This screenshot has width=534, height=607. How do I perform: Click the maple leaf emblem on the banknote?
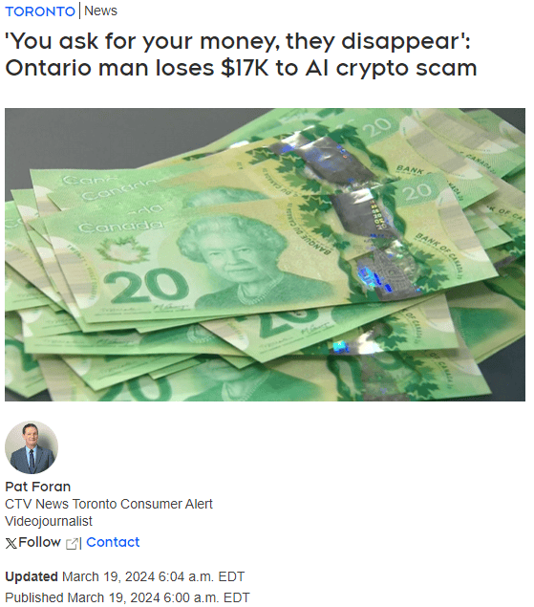pyautogui.click(x=123, y=249)
